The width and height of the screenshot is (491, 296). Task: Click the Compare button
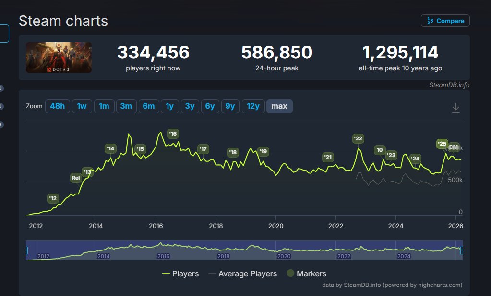coord(445,21)
